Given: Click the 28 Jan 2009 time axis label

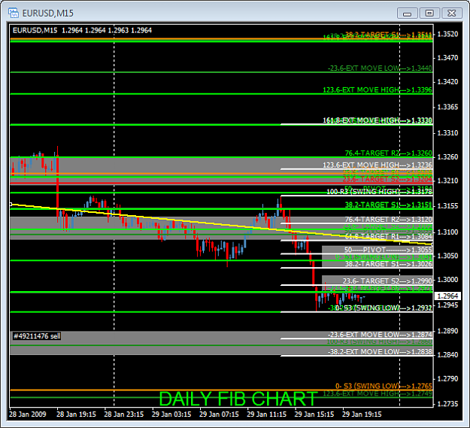Looking at the screenshot, I should 28,414.
